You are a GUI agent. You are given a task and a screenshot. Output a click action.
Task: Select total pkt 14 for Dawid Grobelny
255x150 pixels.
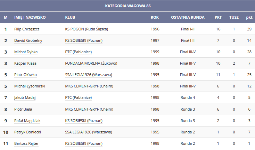click(249, 40)
